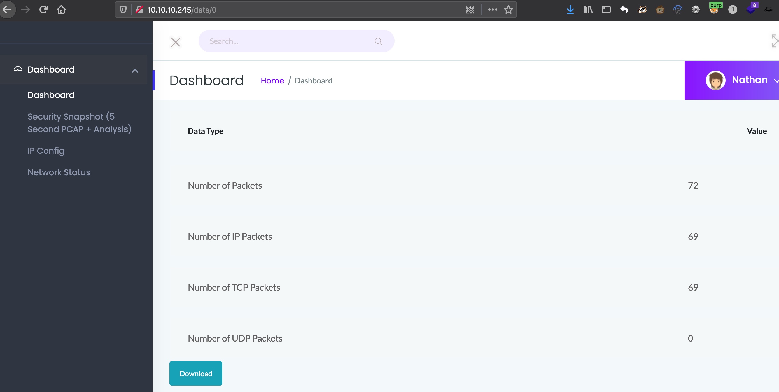Open the QR code icon in address bar

(470, 10)
